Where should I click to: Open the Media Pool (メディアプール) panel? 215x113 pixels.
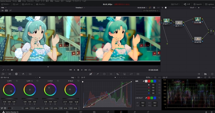27,4
